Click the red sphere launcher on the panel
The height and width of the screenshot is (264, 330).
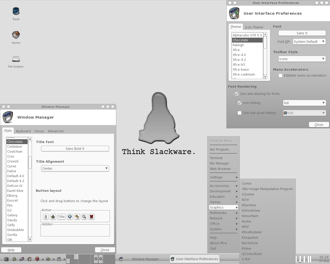[37, 259]
